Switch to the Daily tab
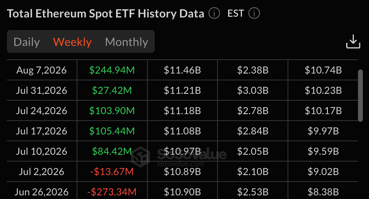 point(26,42)
